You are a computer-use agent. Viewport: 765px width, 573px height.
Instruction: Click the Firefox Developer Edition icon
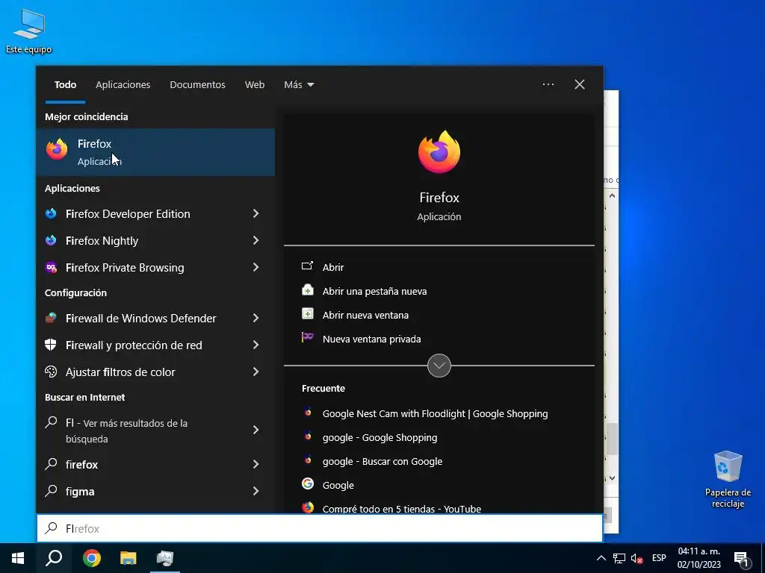point(51,213)
